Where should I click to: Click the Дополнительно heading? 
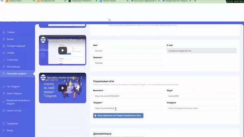[x=102, y=134]
